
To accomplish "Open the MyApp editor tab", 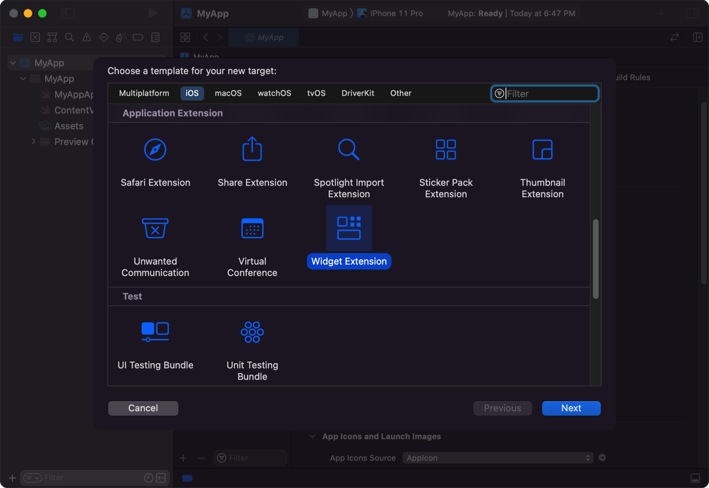I will pos(264,37).
